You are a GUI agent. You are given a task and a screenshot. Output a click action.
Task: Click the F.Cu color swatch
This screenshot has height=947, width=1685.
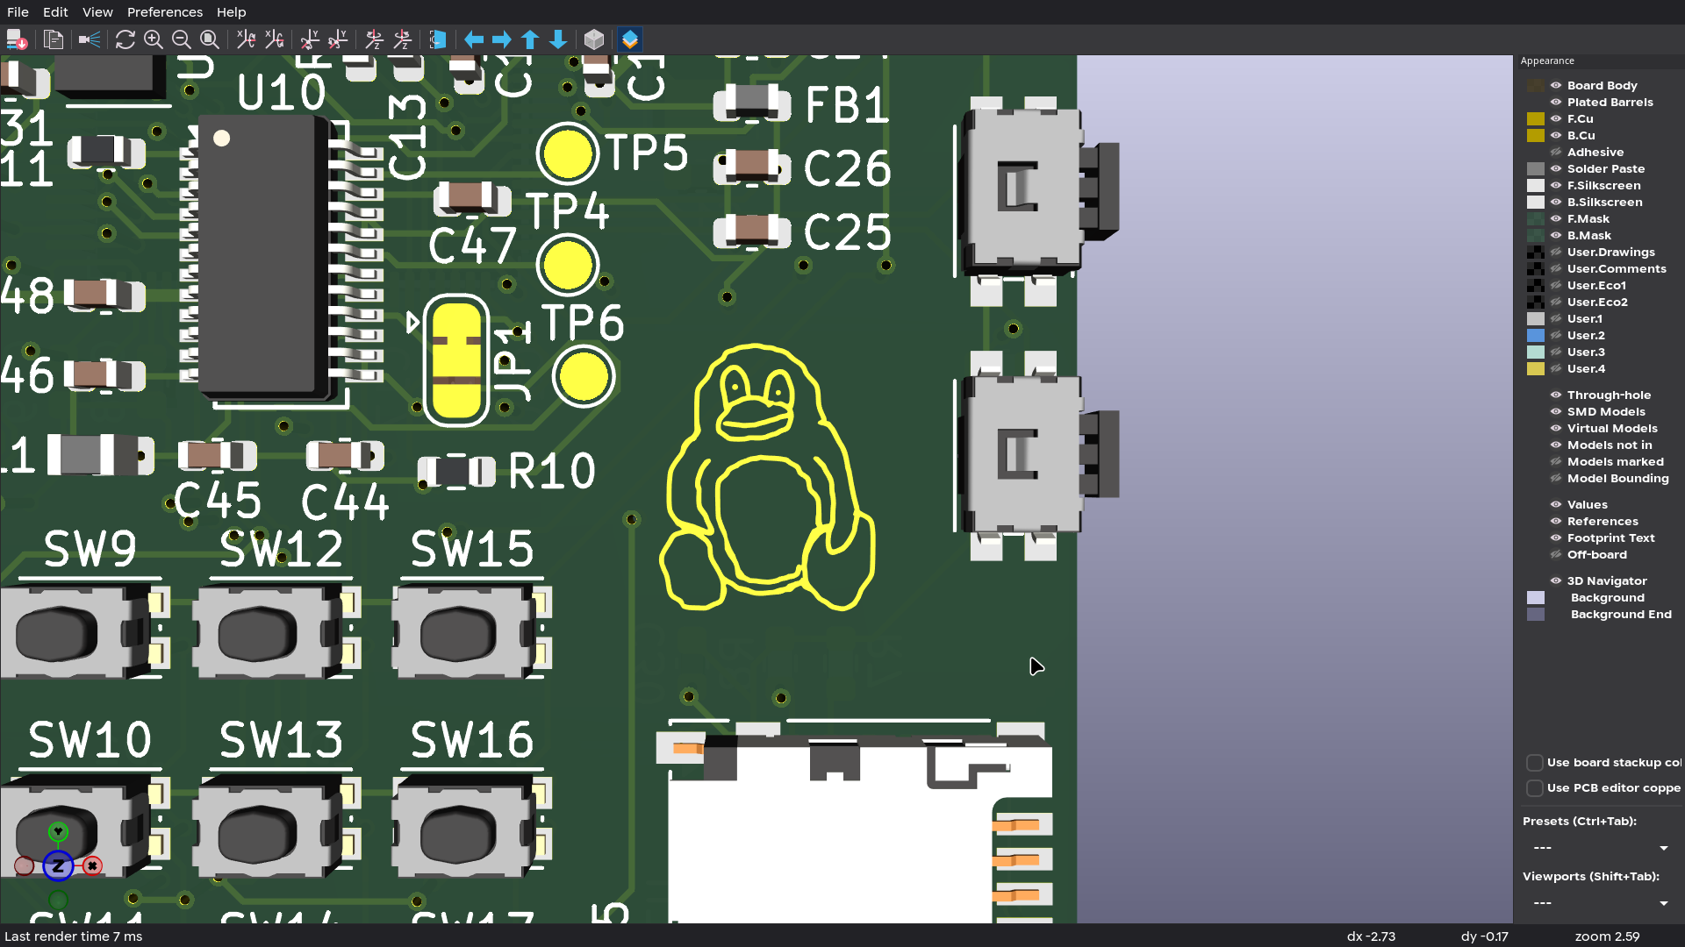pos(1536,118)
